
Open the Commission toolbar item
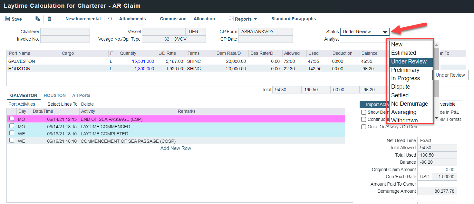pos(173,19)
